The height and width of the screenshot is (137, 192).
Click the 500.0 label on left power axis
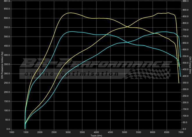(x=7, y=37)
